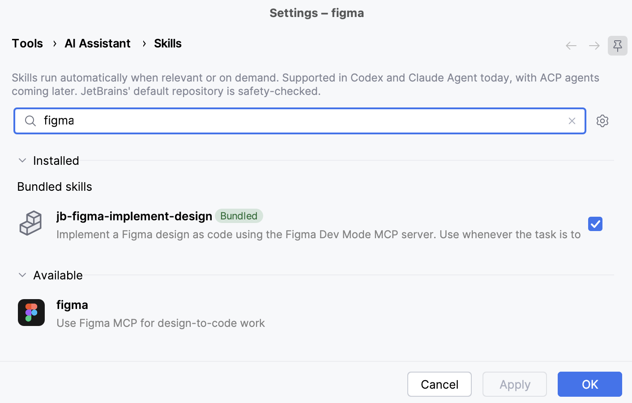632x403 pixels.
Task: Select the Skills breadcrumb
Action: [168, 43]
